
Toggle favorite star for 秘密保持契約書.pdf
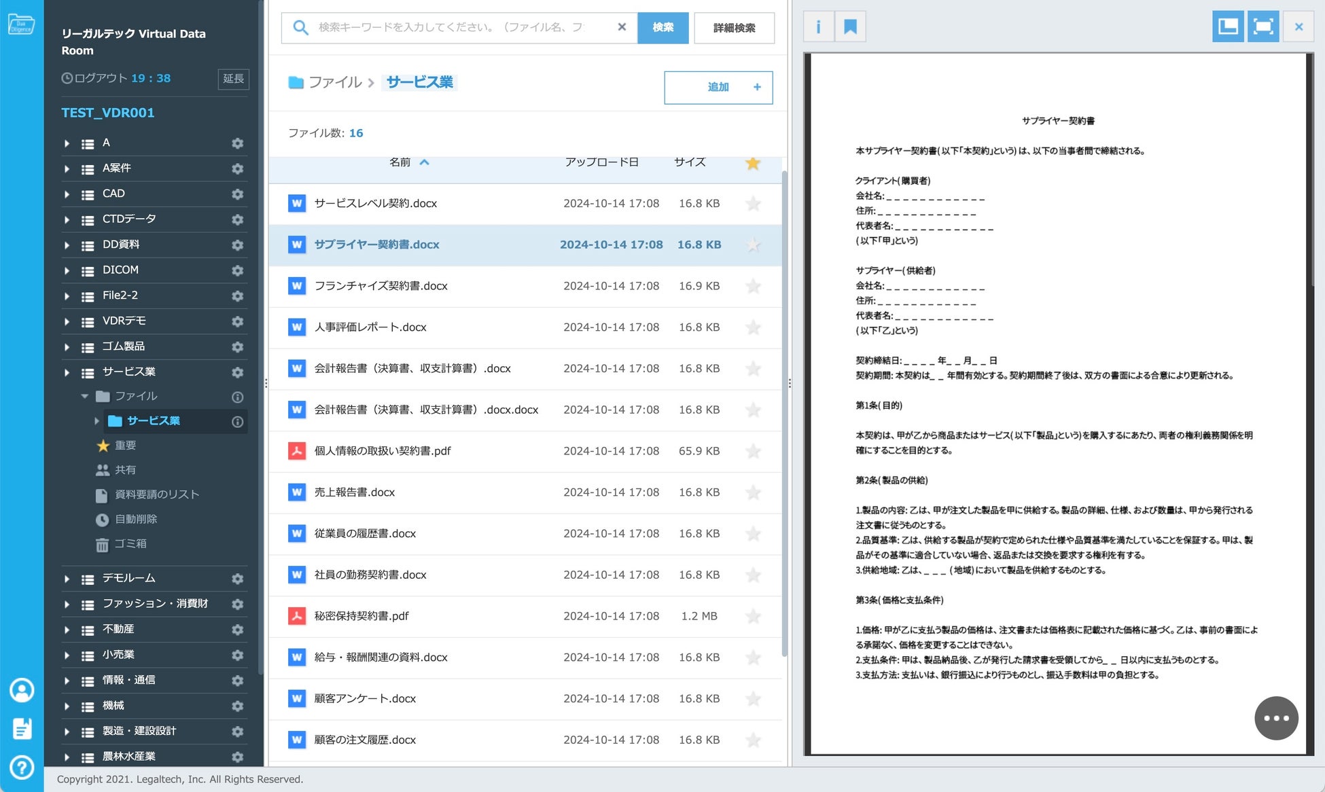[x=753, y=616]
